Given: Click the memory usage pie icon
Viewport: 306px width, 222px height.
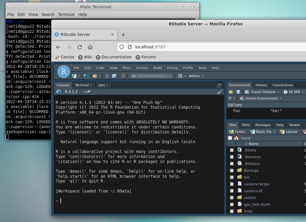Looking at the screenshot, I should (286, 92).
